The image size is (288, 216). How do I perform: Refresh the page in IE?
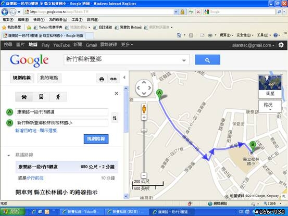pos(191,12)
